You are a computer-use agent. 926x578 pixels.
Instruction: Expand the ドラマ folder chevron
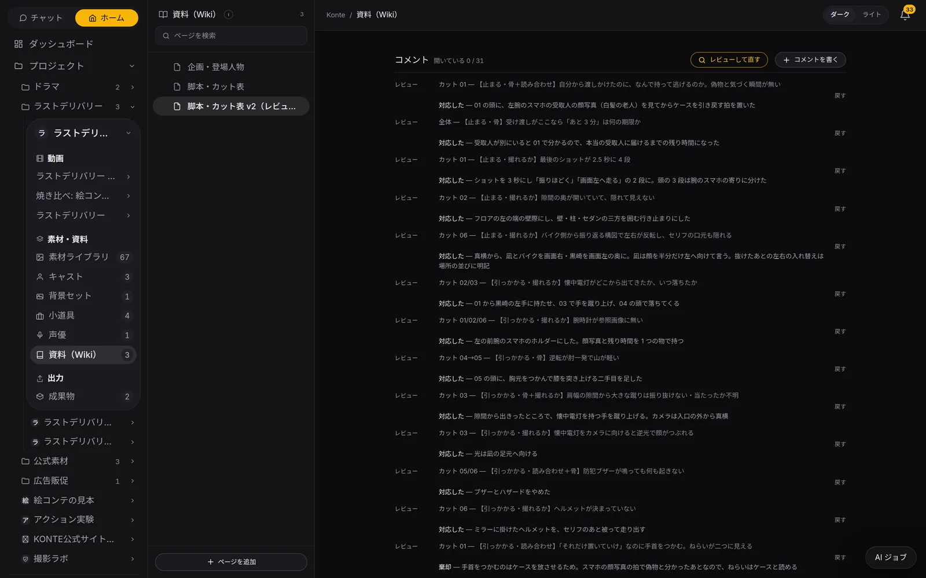point(133,87)
